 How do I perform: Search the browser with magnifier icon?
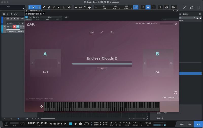[x=200, y=14]
